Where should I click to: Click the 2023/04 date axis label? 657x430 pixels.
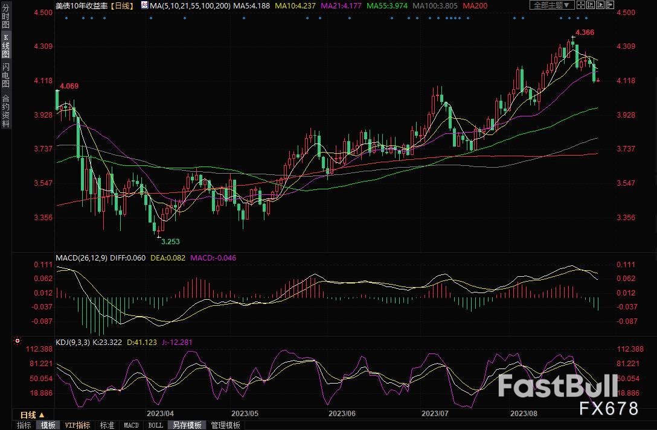(x=160, y=413)
